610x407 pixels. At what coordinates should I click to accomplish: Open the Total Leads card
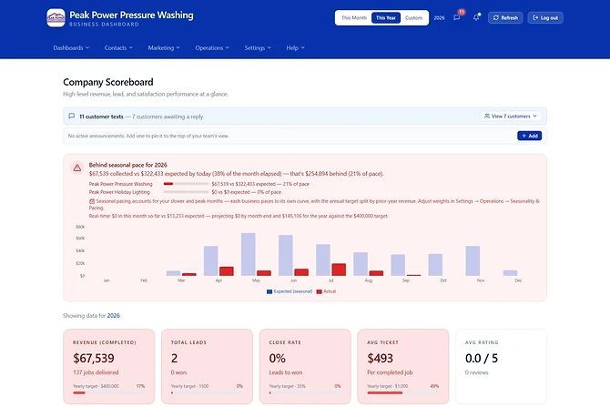(x=207, y=367)
